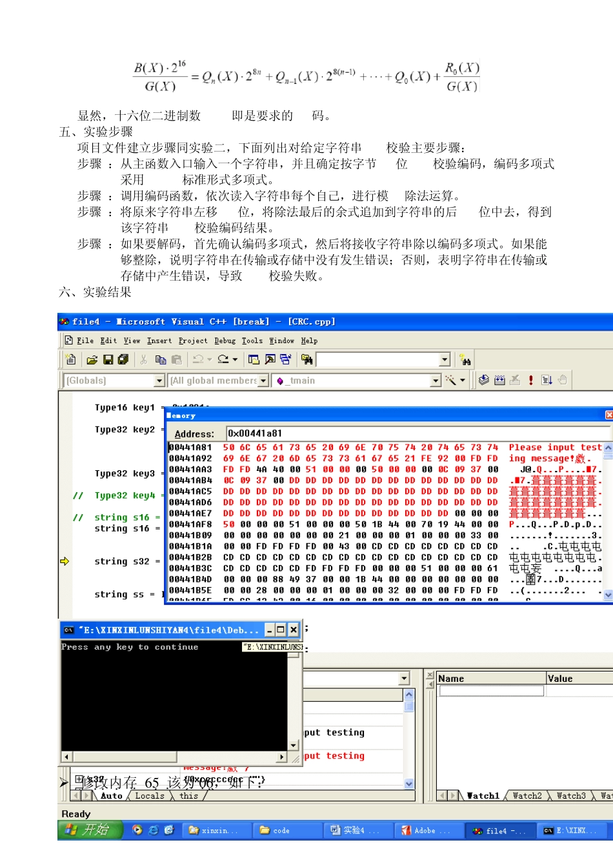Open the Insert menu
Image resolution: width=613 pixels, height=867 pixels.
159,341
